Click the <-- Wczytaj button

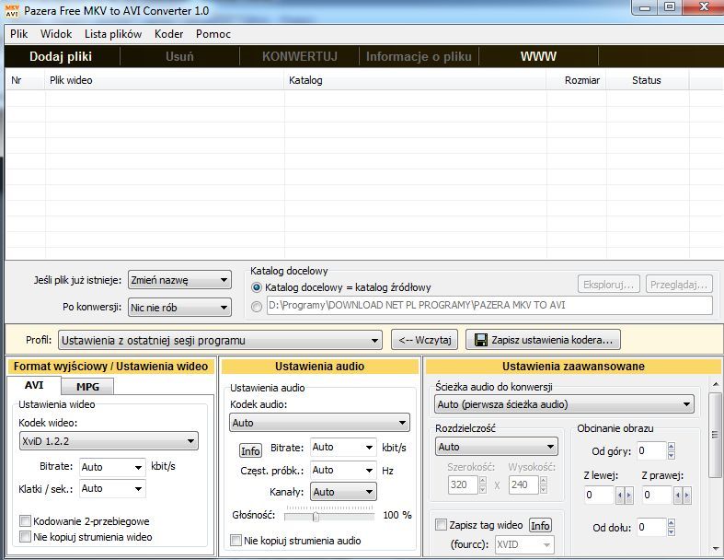425,340
